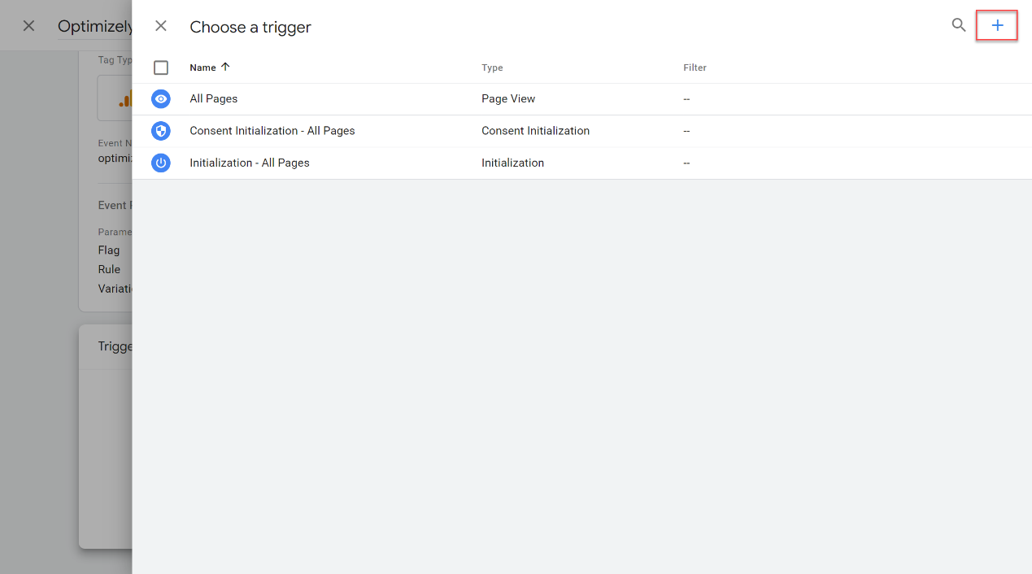Choose Initialization - All Pages trigger
The image size is (1032, 574).
tap(250, 163)
